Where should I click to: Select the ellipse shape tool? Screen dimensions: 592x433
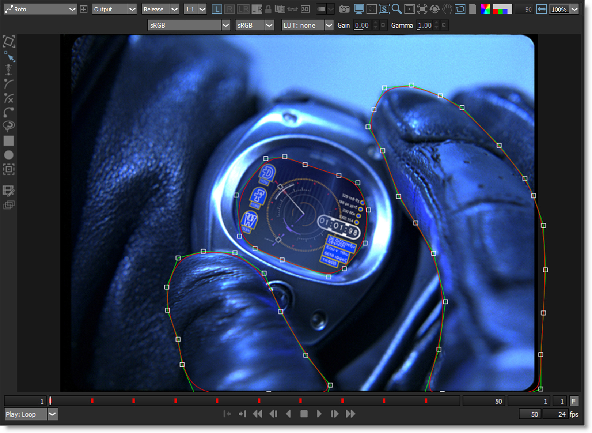(x=9, y=155)
